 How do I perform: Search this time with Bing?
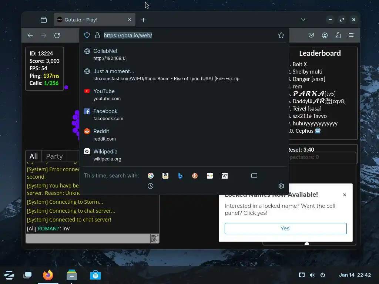180,176
